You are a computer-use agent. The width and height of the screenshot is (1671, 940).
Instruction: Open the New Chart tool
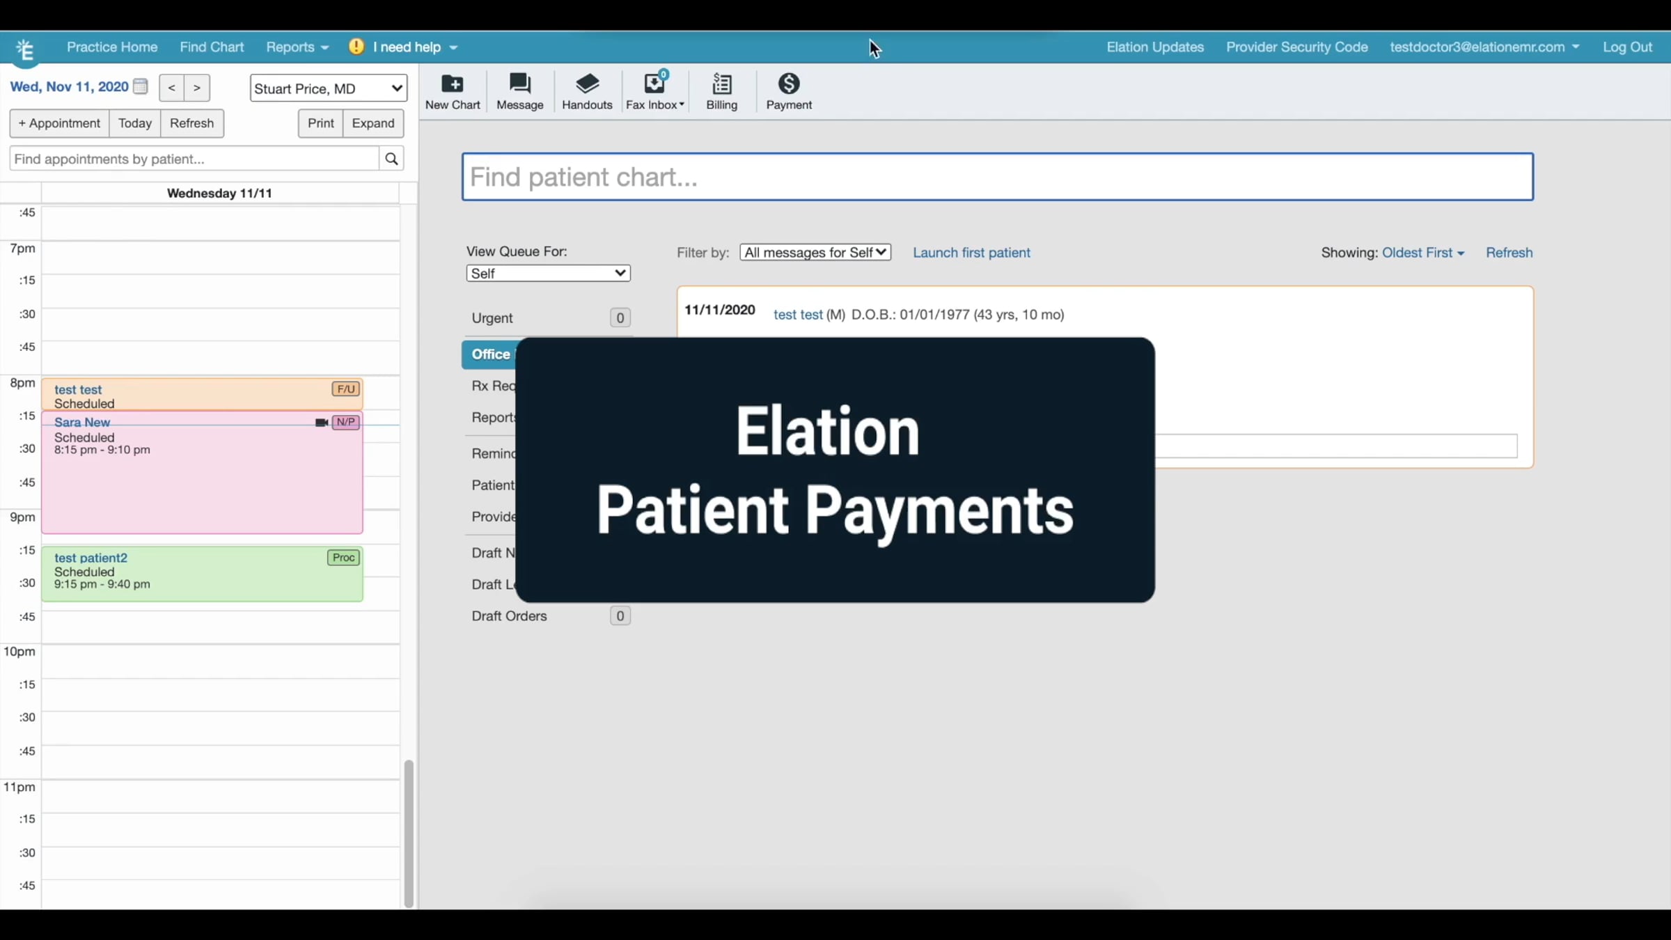tap(453, 92)
